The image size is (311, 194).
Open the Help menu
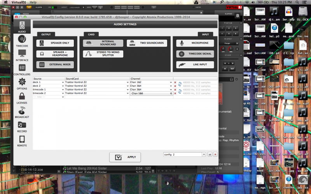[33, 2]
